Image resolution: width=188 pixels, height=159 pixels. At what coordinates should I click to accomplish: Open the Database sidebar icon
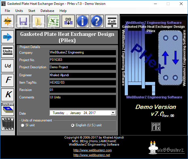pyautogui.click(x=8, y=109)
